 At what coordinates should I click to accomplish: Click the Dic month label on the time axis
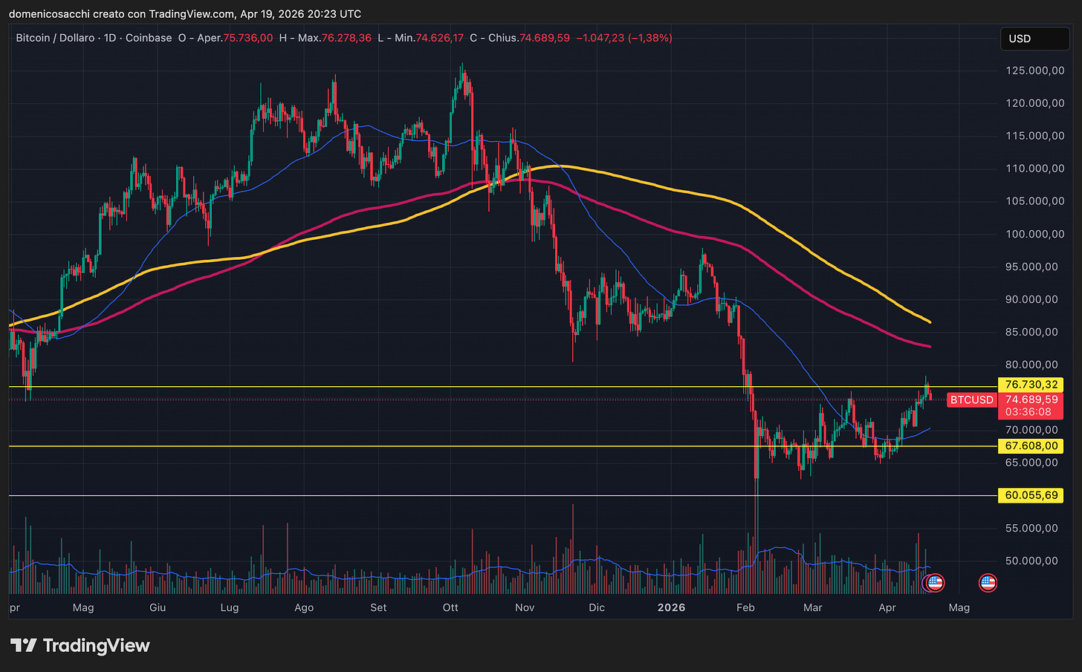[x=597, y=607]
